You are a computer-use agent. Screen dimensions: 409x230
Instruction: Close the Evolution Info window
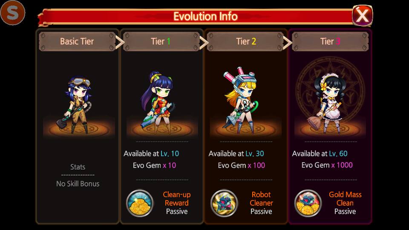[x=362, y=15]
